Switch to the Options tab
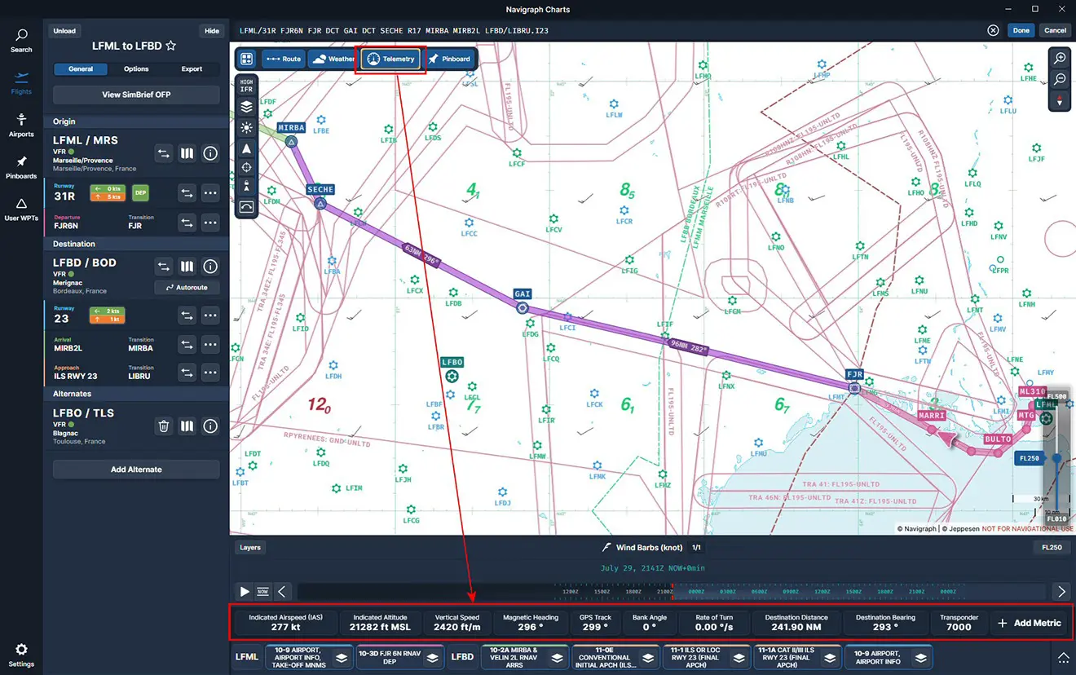1076x675 pixels. pos(136,69)
